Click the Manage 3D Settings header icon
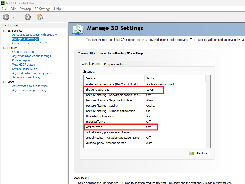The width and height of the screenshot is (245, 184). coord(78,29)
